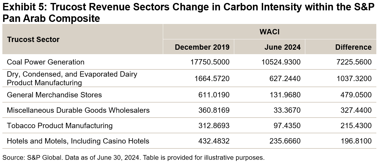Select Miscellaneous Durable Goods Wholesalers row label
This screenshot has width=379, height=166.
78,110
